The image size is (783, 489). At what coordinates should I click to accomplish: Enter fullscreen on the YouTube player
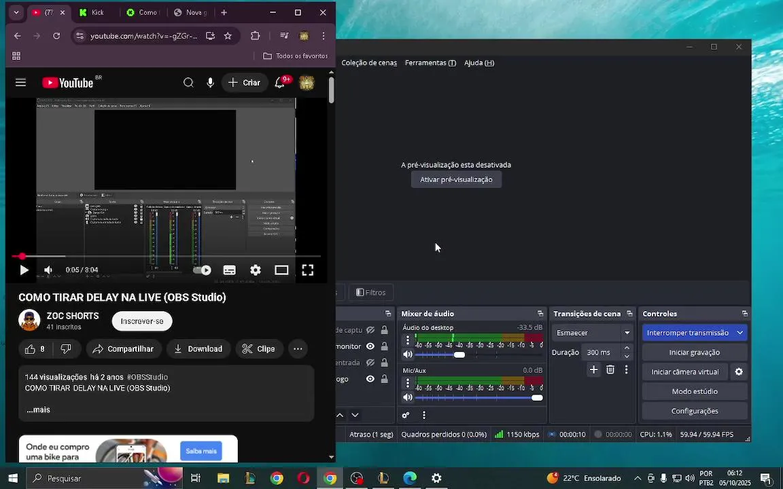[308, 270]
